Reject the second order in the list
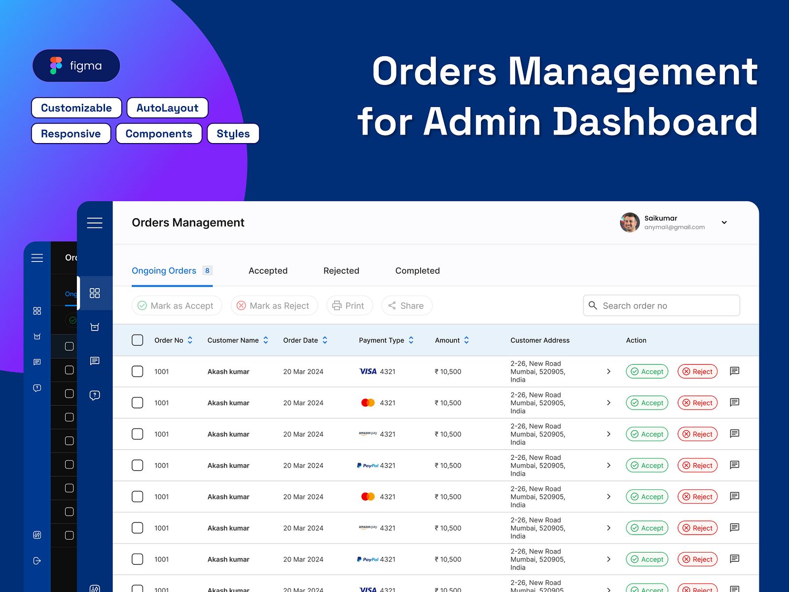 (x=697, y=403)
